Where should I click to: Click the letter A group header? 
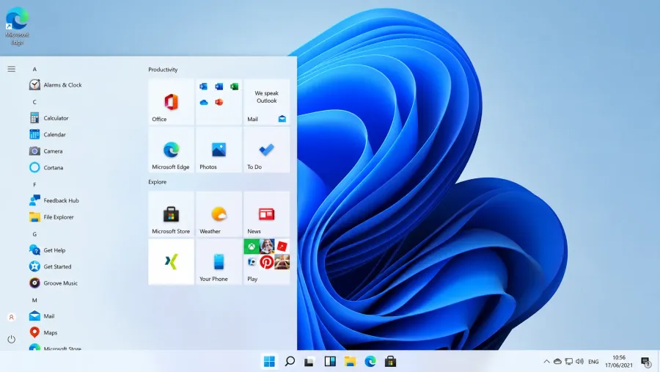[x=34, y=69]
